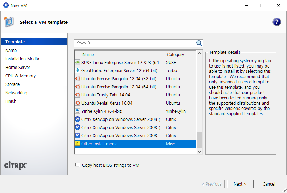The width and height of the screenshot is (287, 193).
Task: Click the blue help question mark icon
Action: pyautogui.click(x=277, y=22)
